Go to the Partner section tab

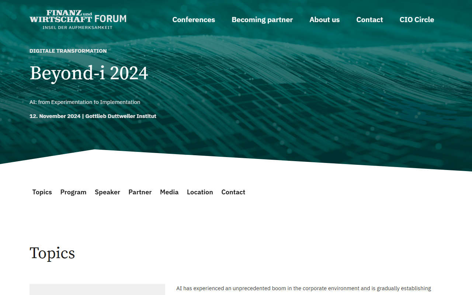[140, 192]
